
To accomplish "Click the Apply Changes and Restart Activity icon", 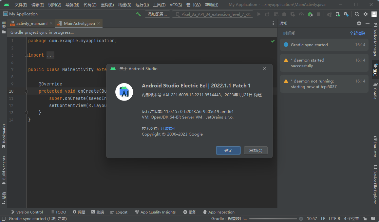I will (267, 14).
